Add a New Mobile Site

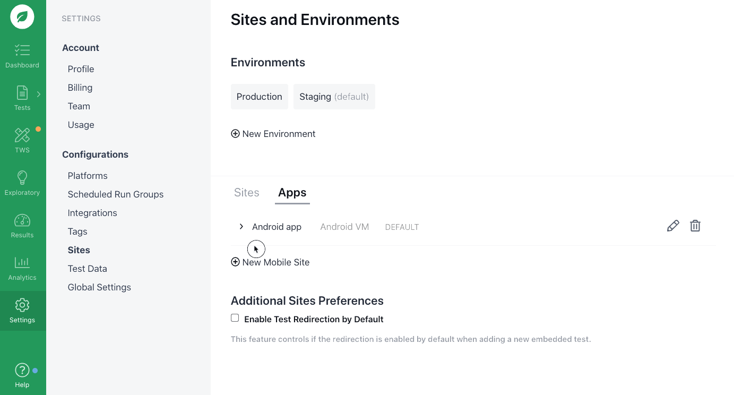point(270,262)
